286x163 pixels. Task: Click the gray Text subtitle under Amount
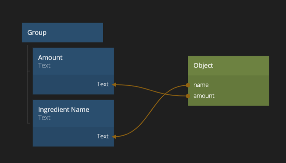pyautogui.click(x=44, y=65)
